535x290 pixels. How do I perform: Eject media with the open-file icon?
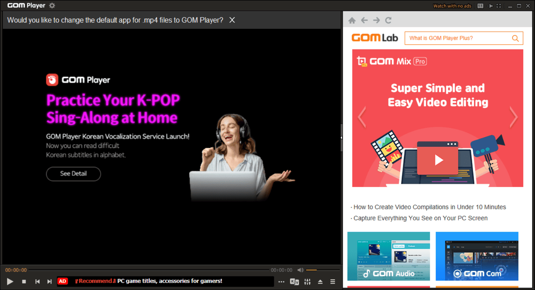(x=320, y=281)
